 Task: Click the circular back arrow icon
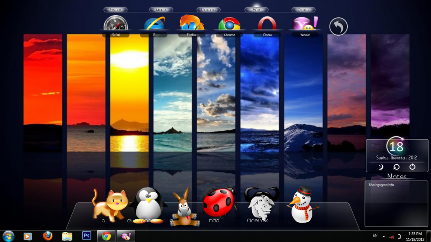coord(338,27)
